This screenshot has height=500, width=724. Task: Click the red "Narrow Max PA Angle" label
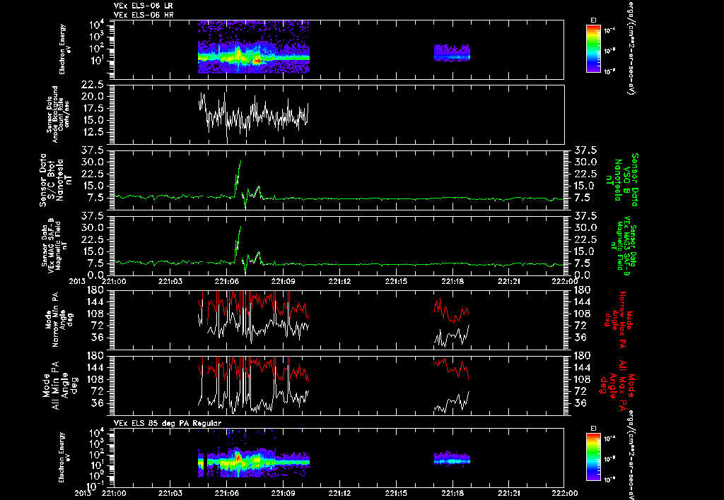point(619,319)
